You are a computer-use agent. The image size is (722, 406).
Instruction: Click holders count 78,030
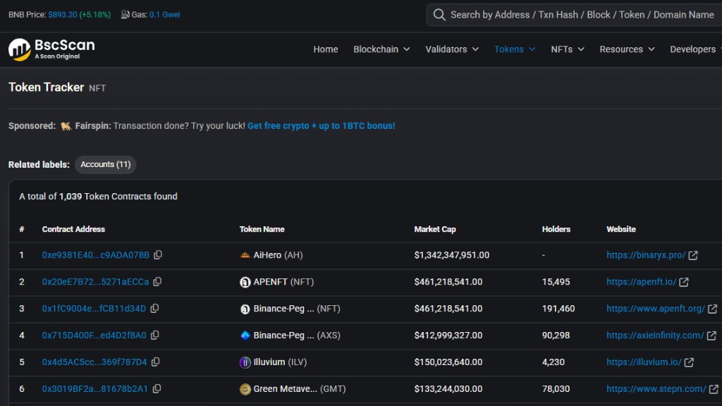coord(556,389)
